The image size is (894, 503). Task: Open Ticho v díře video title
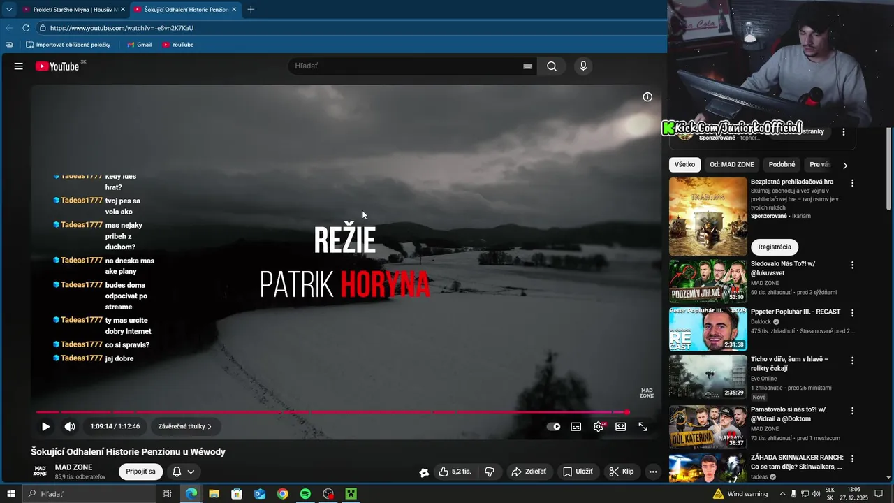coord(789,363)
